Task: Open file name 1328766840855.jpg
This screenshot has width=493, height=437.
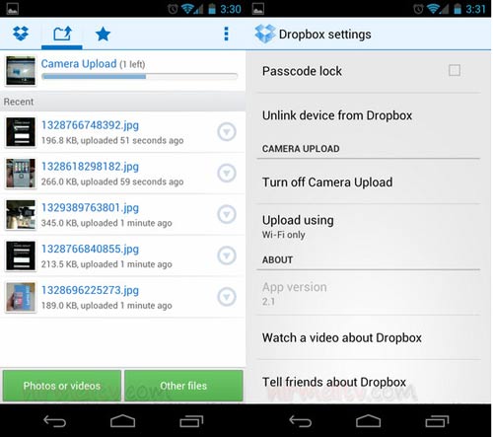Action: pos(90,249)
